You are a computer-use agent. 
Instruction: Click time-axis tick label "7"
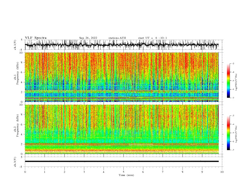(163, 172)
